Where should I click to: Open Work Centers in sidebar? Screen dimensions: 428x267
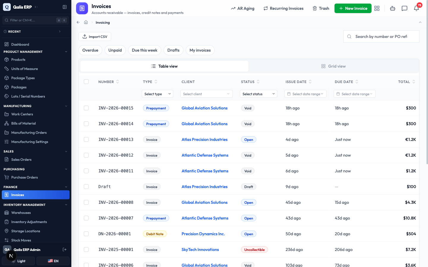(36, 114)
